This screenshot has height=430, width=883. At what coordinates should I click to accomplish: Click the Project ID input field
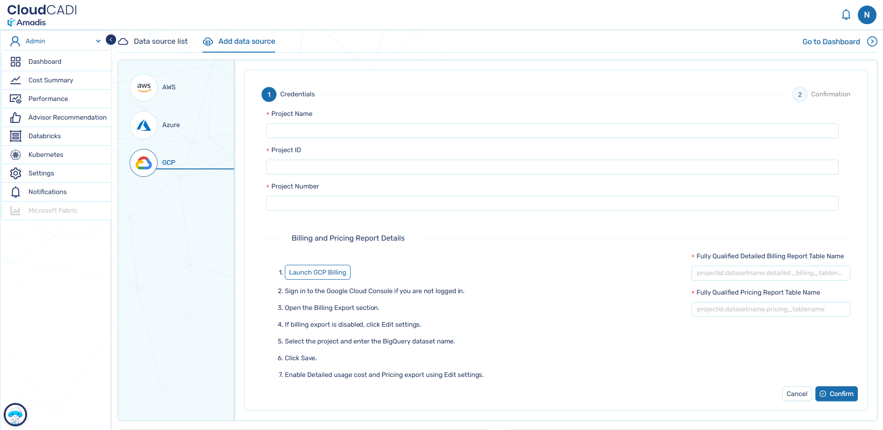pos(552,167)
